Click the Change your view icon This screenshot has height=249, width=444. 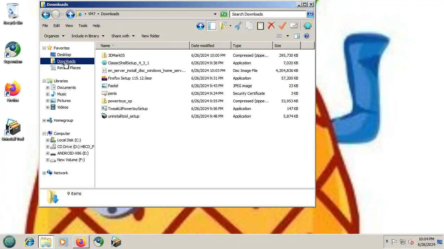click(x=279, y=36)
